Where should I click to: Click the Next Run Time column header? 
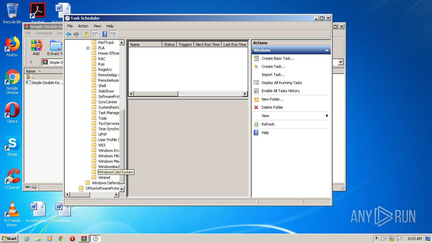click(208, 45)
